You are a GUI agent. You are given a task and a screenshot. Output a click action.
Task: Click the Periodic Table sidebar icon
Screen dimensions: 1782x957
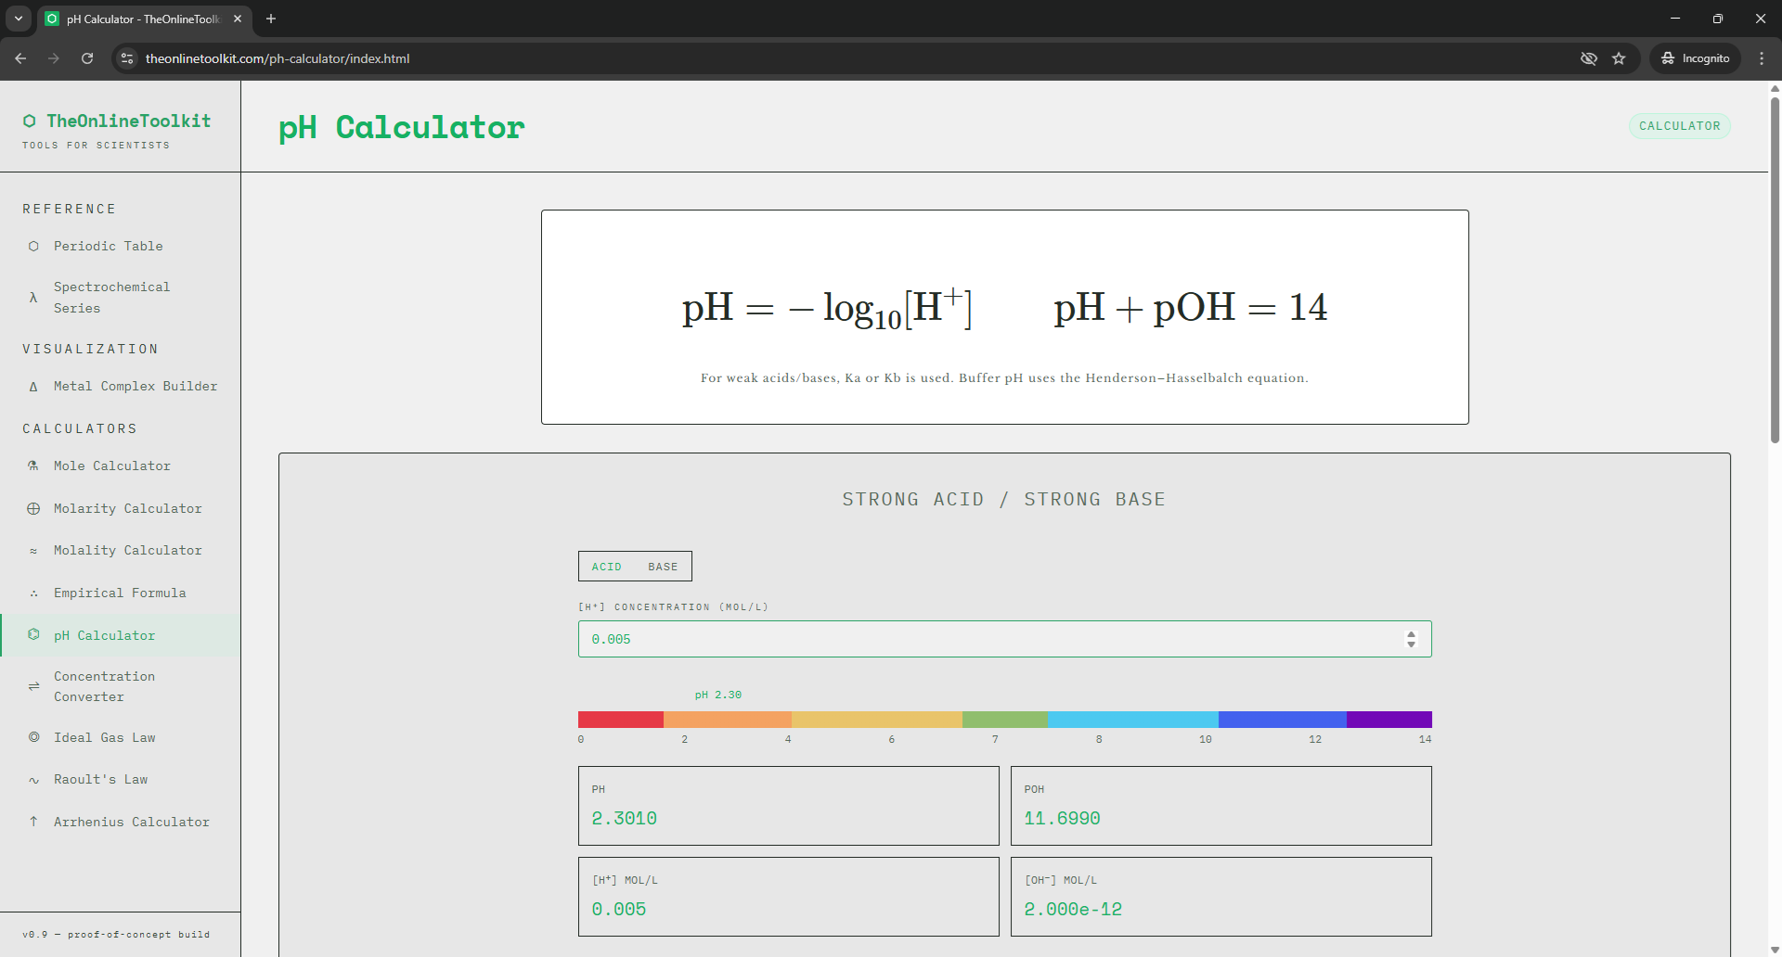(x=33, y=247)
